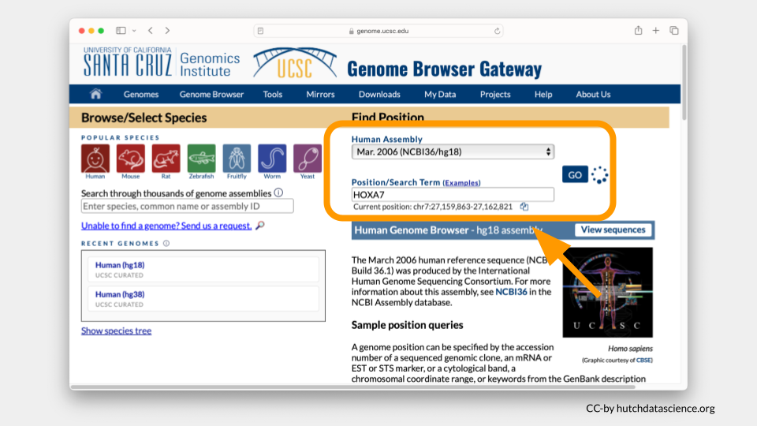Open the Genomes menu
This screenshot has height=426, width=757.
(141, 94)
